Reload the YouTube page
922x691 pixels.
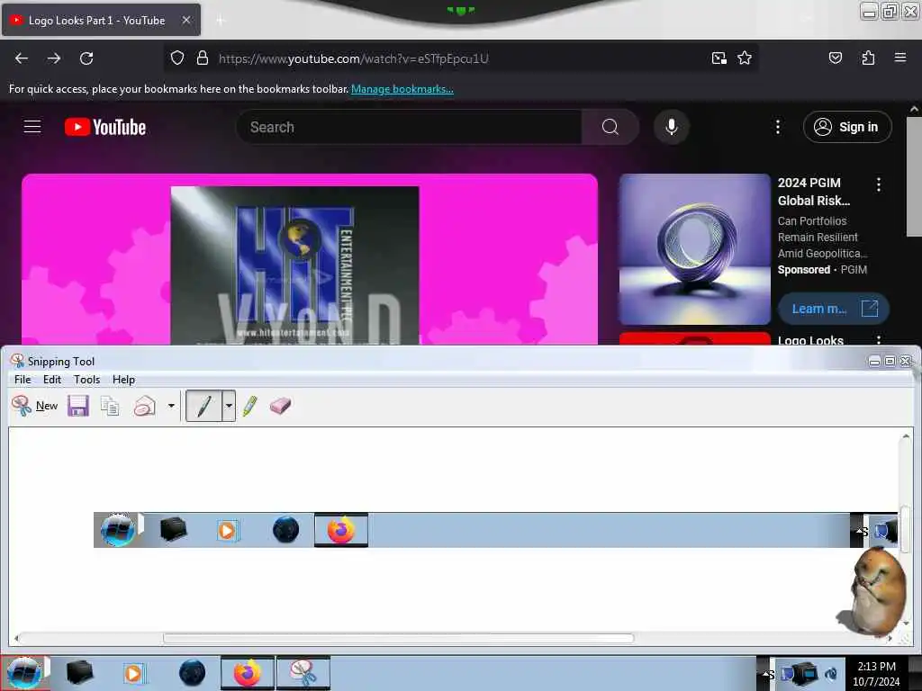coord(86,58)
